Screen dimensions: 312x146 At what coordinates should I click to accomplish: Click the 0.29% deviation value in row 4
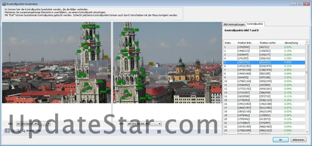click(288, 58)
